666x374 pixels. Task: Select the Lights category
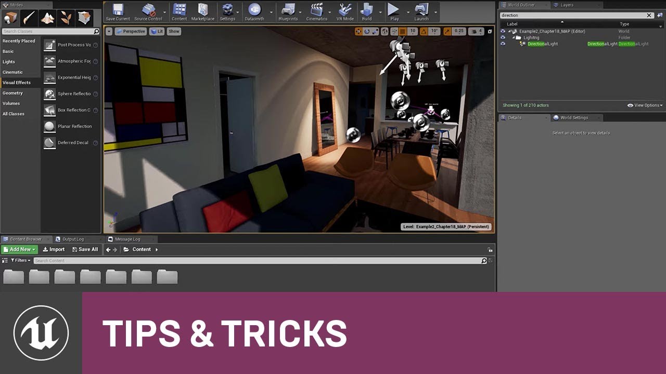coord(20,62)
